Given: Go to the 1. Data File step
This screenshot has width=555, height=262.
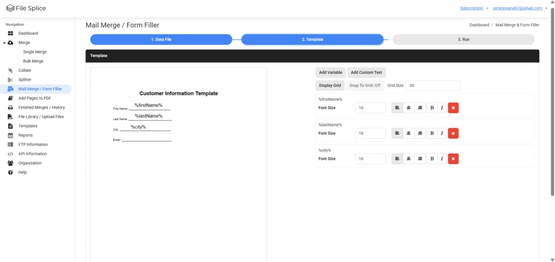Looking at the screenshot, I should [x=161, y=39].
